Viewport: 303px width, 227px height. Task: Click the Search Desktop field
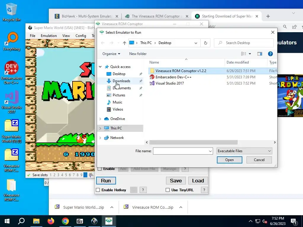click(x=244, y=43)
